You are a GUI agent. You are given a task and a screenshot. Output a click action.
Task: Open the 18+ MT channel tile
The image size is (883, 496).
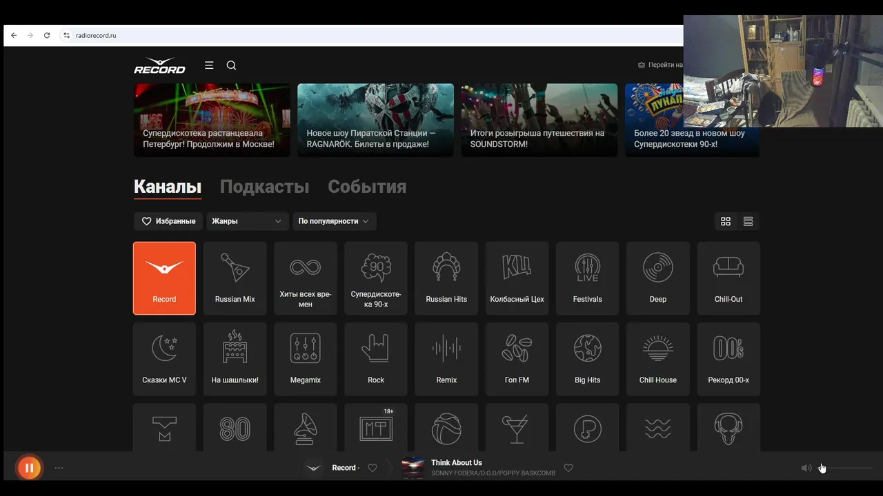pyautogui.click(x=376, y=428)
